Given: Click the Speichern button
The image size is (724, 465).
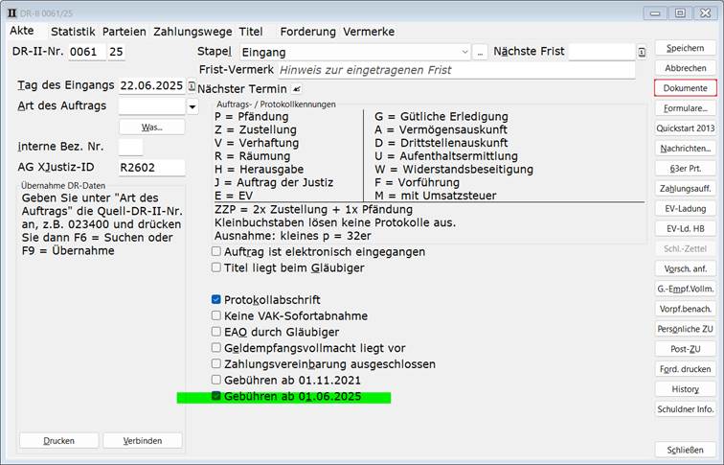Looking at the screenshot, I should tap(686, 48).
